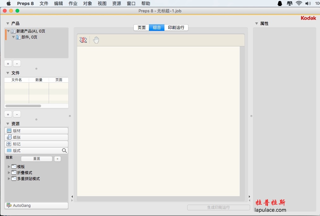The image size is (320, 216).
Task: Click the red double-chevron toolbar icon
Action: (83, 40)
